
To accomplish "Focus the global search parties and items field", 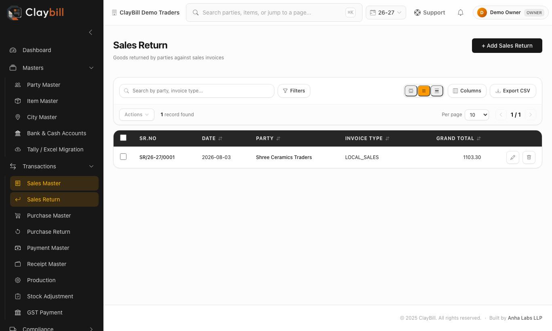I will tap(274, 13).
